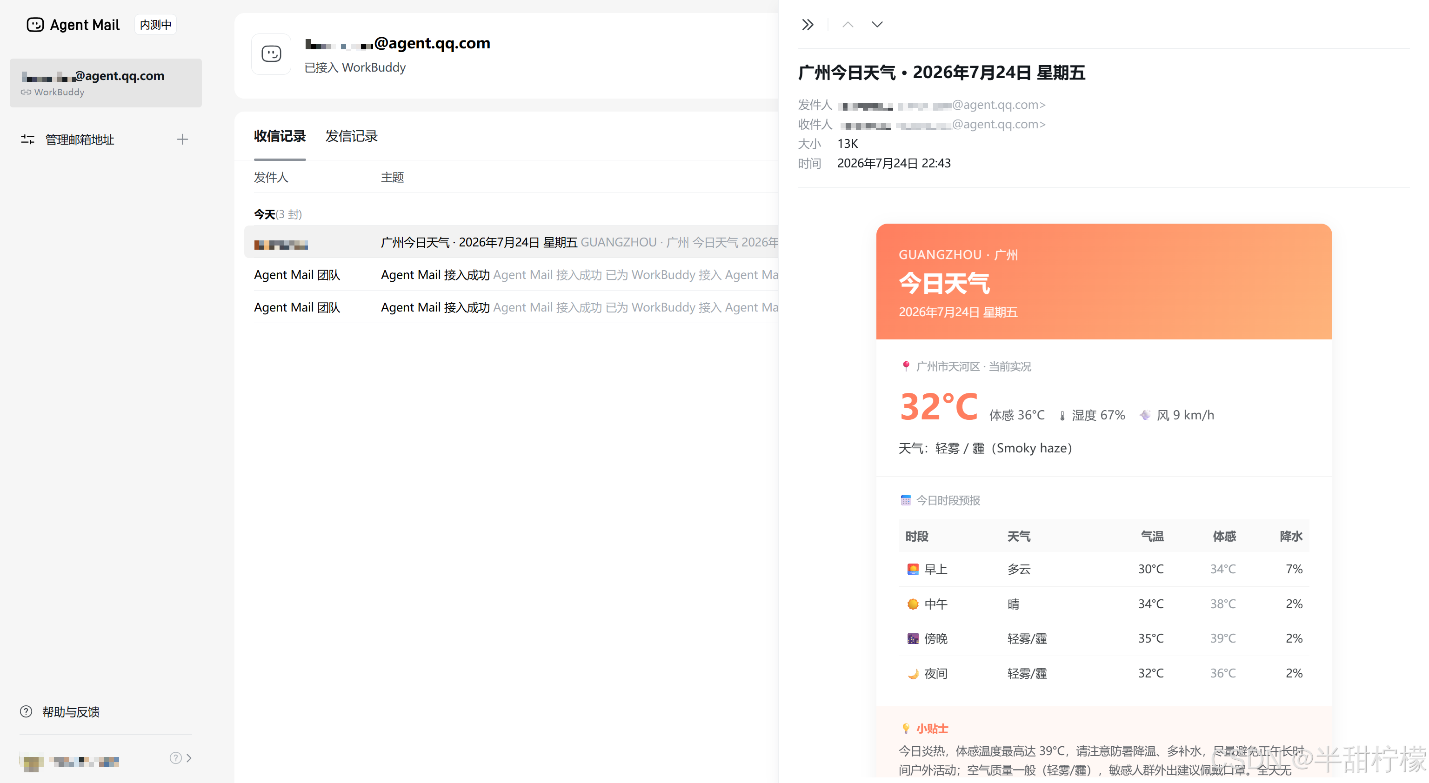
Task: Open 管理邮箱地址 settings
Action: click(80, 140)
